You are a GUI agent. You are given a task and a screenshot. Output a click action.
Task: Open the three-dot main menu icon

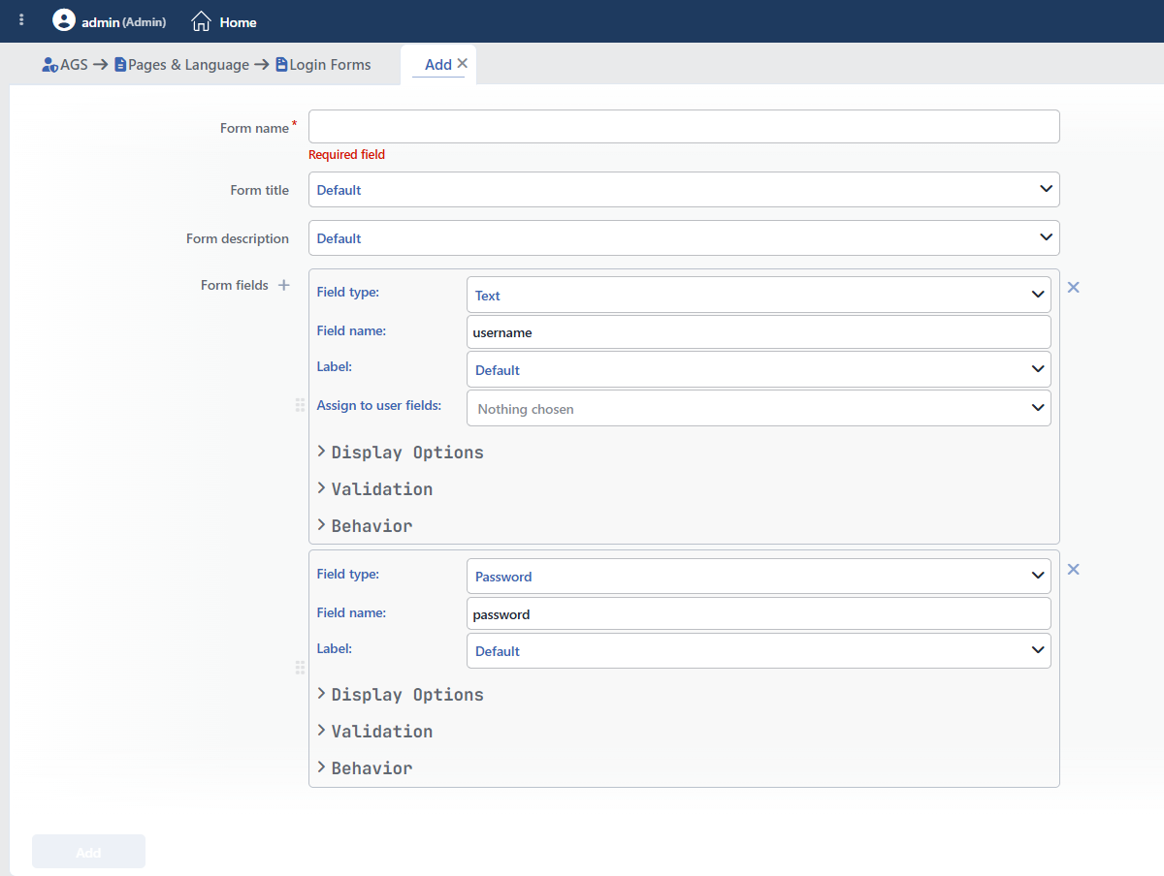pos(21,20)
